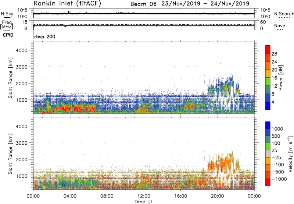The image size is (294, 204).
Task: Click "Slant Range [km]" label of power panel
Action: pyautogui.click(x=10, y=78)
